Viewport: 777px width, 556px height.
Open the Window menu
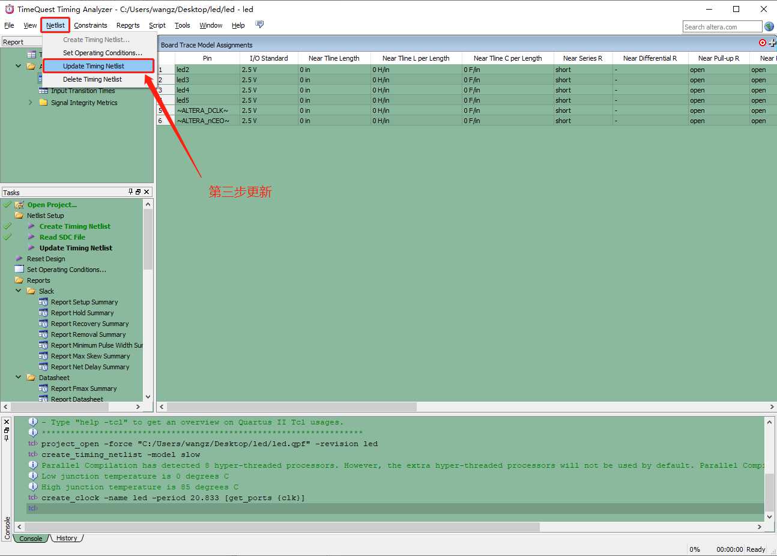point(211,25)
